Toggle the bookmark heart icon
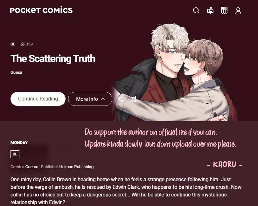 pyautogui.click(x=133, y=99)
